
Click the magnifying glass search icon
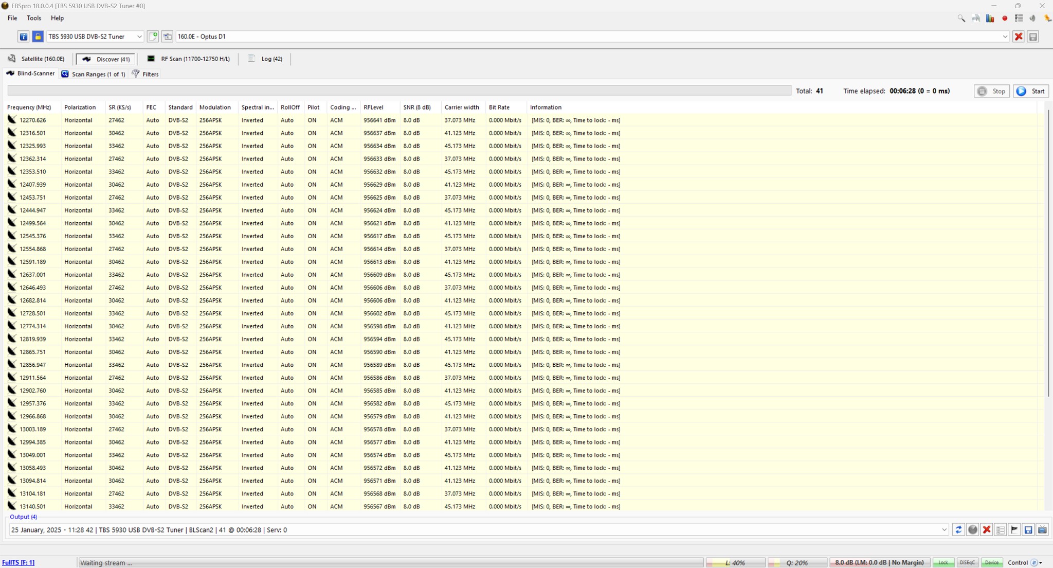pos(961,19)
